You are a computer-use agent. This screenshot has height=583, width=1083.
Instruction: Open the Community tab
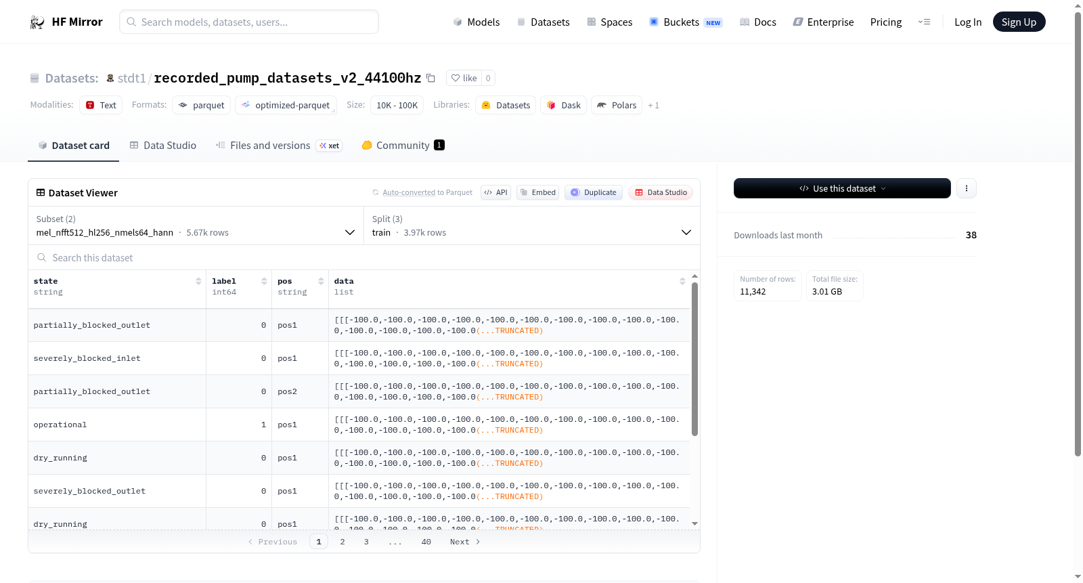point(403,146)
